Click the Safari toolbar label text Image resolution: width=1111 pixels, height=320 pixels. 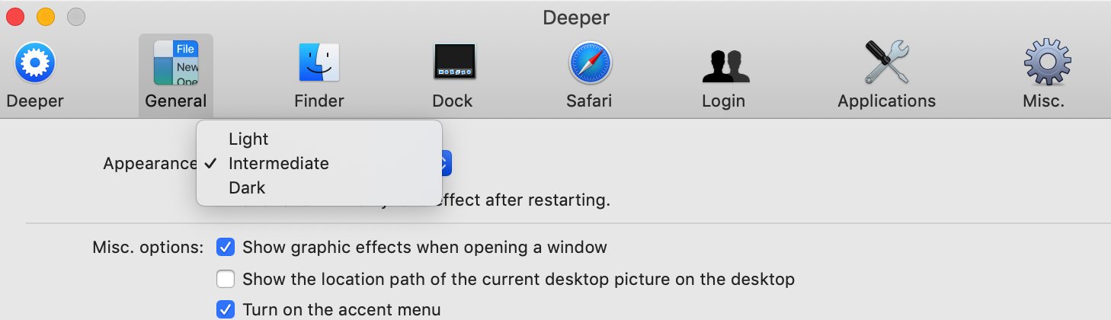(x=589, y=101)
